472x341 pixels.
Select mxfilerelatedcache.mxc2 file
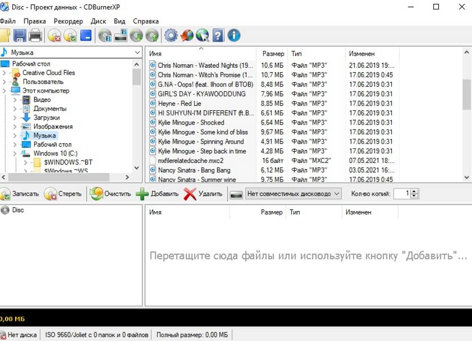(191, 161)
